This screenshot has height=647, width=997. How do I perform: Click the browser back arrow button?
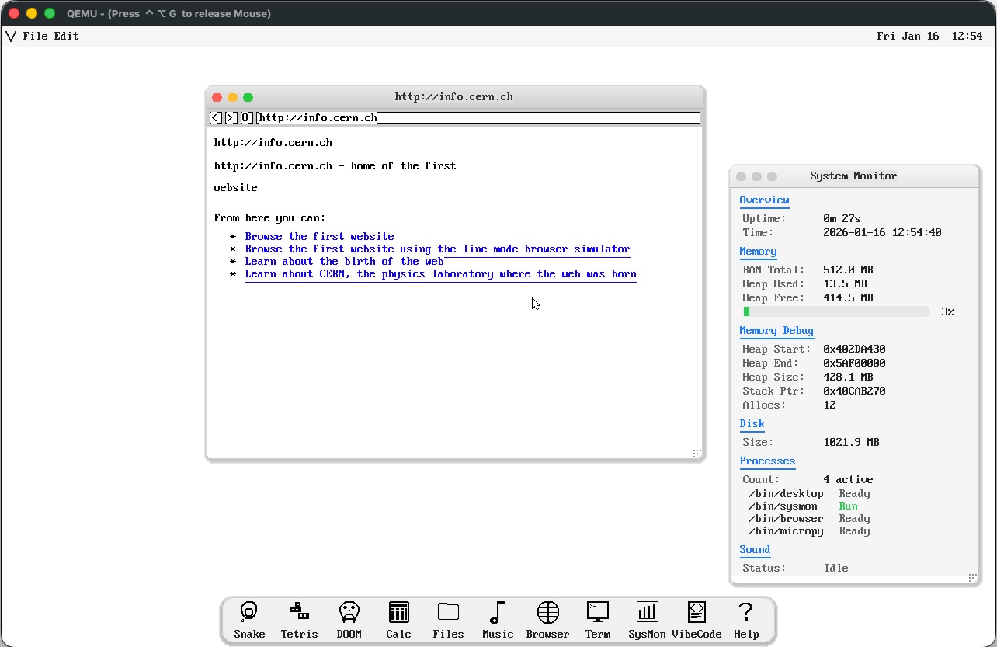[216, 118]
